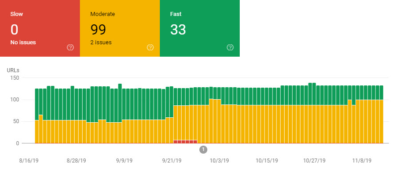Toggle the red Slow status card
404x174 pixels.
pos(40,28)
